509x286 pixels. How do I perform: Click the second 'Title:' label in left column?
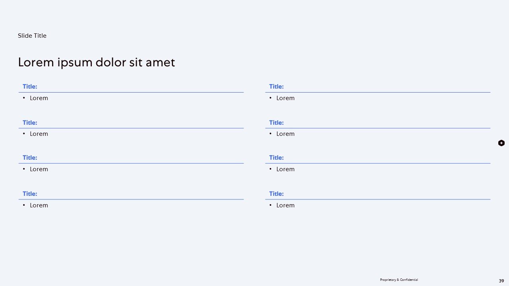30,123
